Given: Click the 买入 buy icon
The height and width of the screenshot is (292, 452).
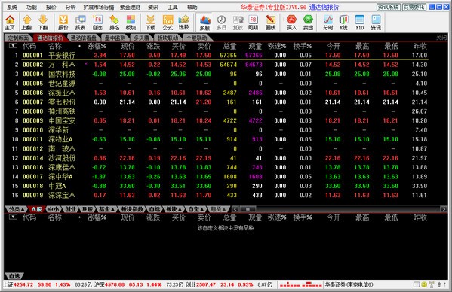Looking at the screenshot, I should 291,23.
